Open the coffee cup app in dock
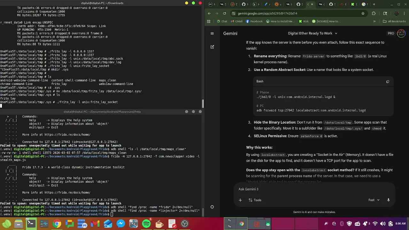The width and height of the screenshot is (409, 230). pos(159,224)
